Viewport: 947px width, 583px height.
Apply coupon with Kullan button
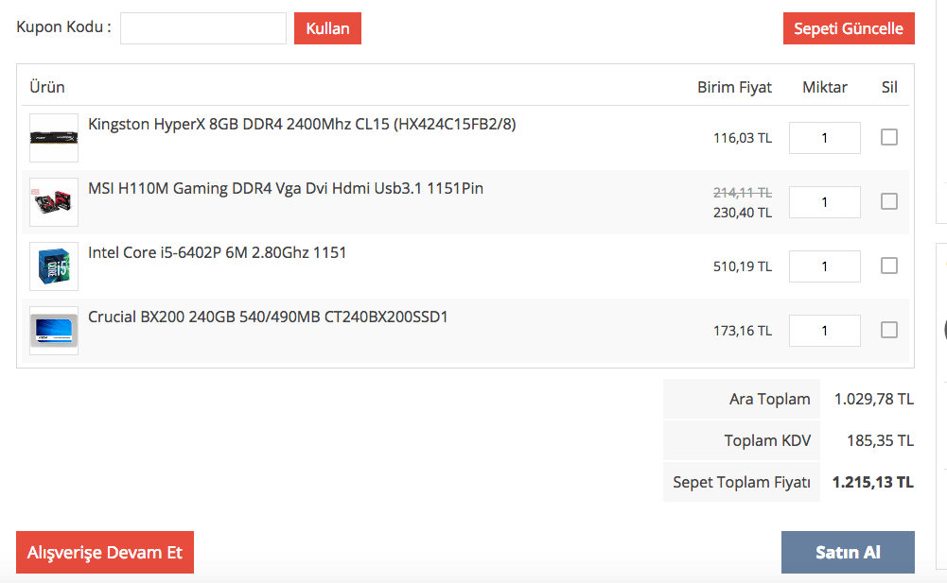327,28
